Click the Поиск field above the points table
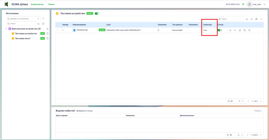Viewport: 269px width, 140px height. 232,19
